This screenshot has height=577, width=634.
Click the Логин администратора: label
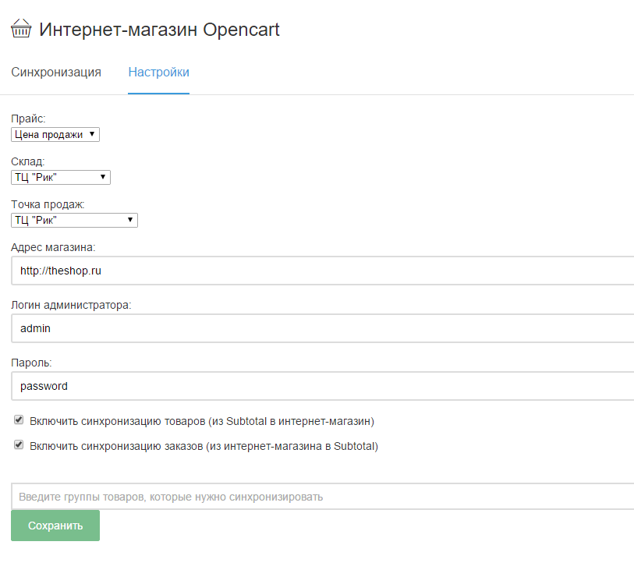(x=71, y=305)
